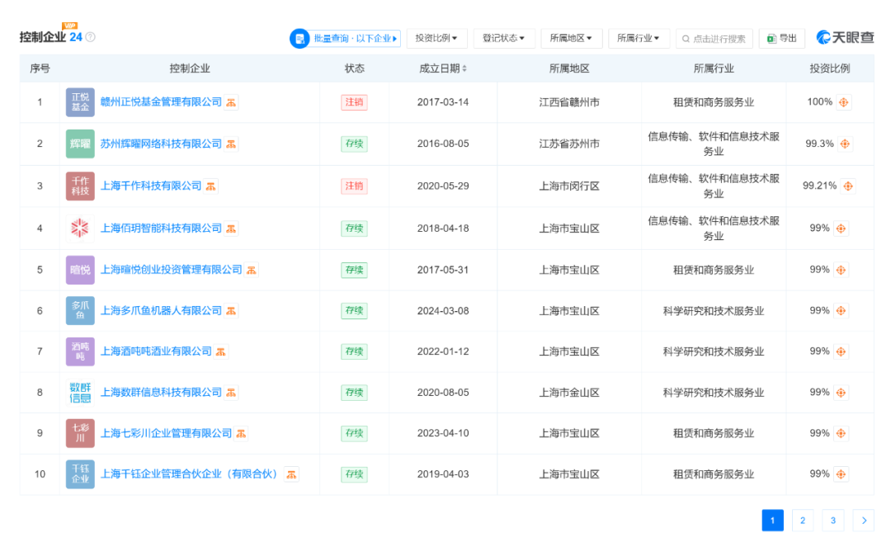
Task: Click target icon beside 100% investment ratio
Action: (844, 102)
